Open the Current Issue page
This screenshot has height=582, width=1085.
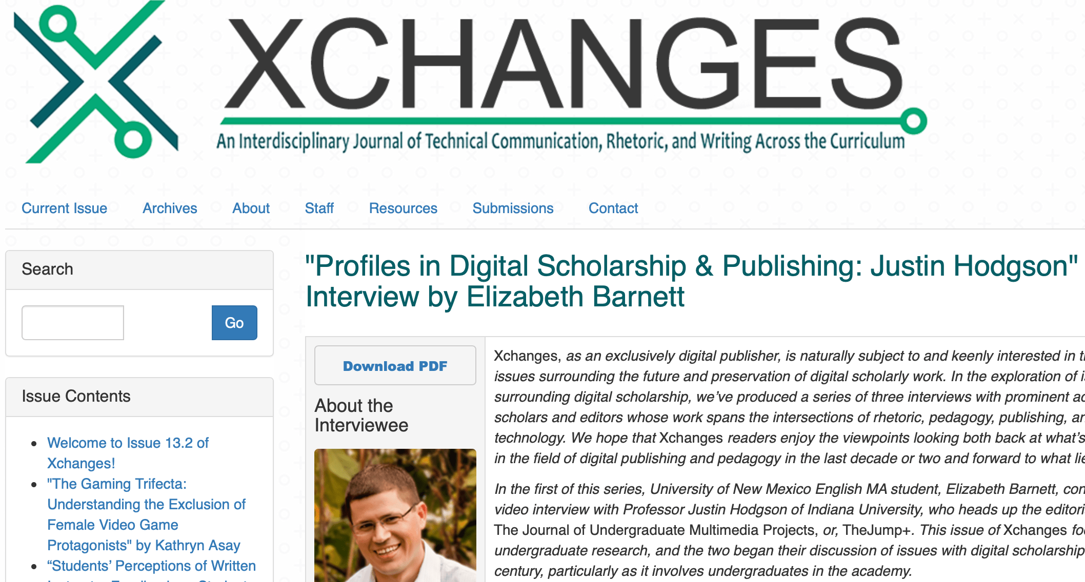tap(64, 208)
